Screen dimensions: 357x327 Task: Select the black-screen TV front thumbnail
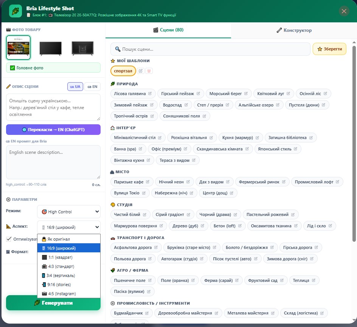pos(50,49)
